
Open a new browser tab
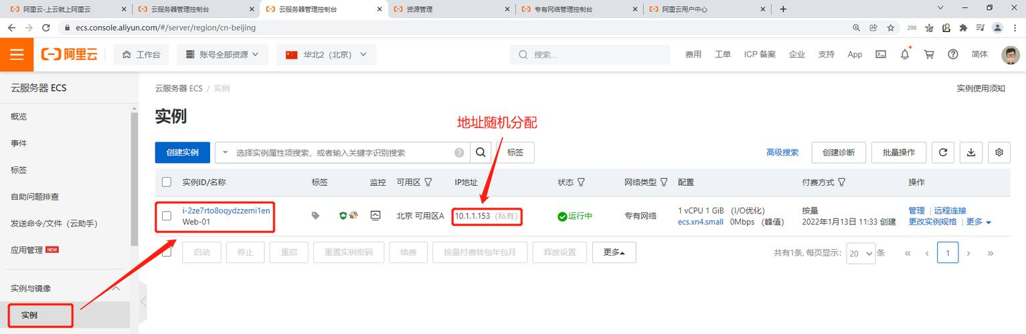pos(783,9)
